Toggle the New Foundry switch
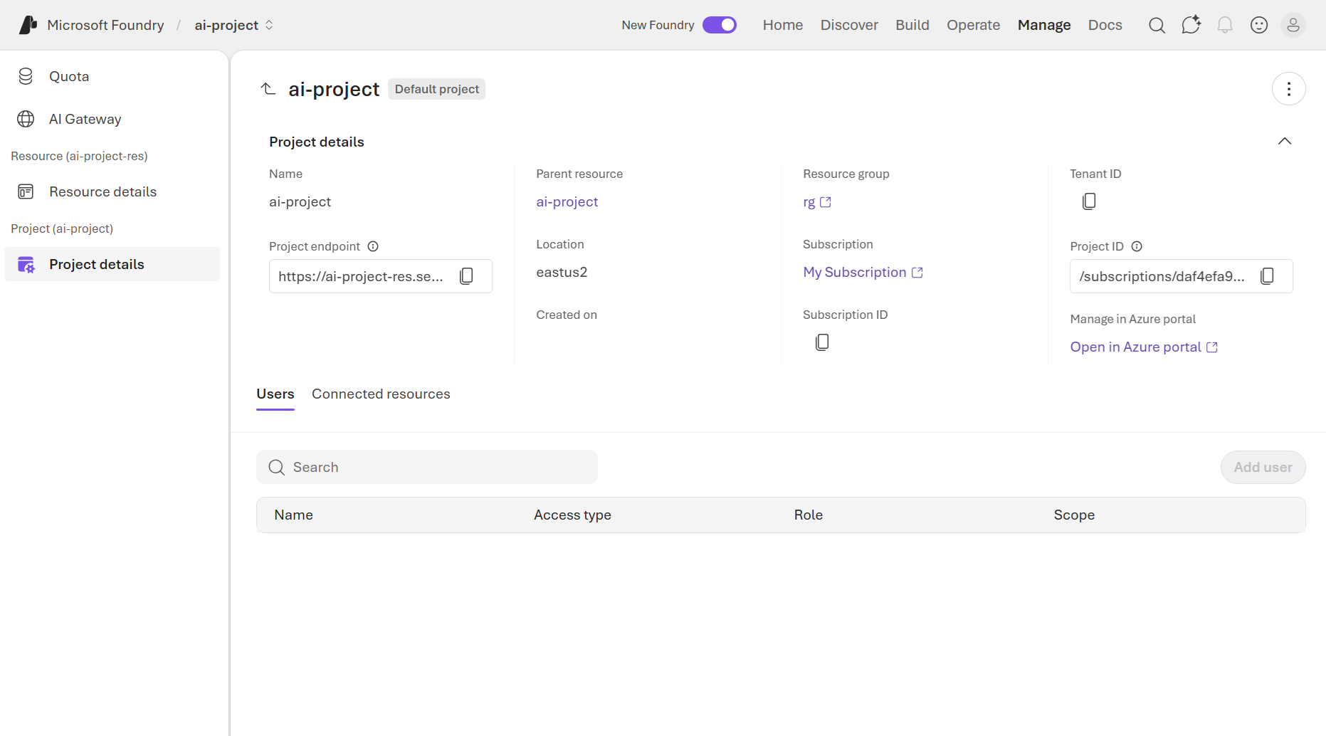The image size is (1326, 736). tap(720, 25)
